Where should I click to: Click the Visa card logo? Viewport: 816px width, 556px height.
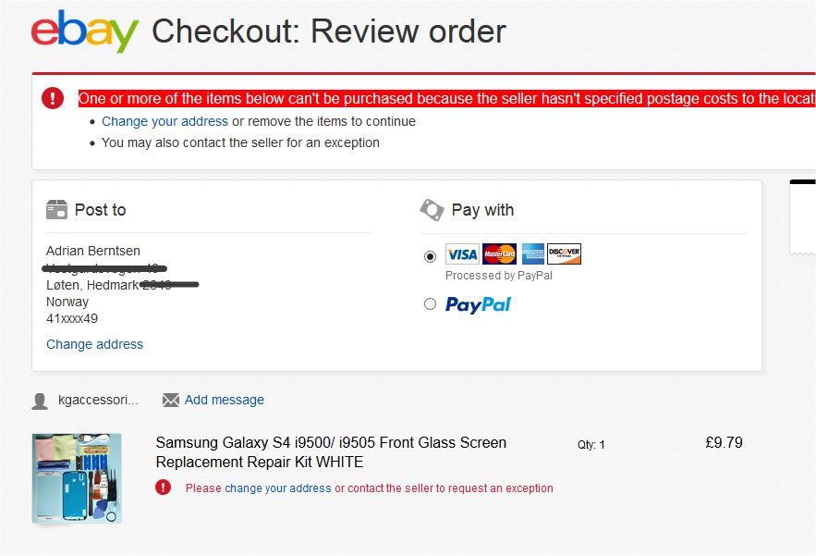point(462,254)
